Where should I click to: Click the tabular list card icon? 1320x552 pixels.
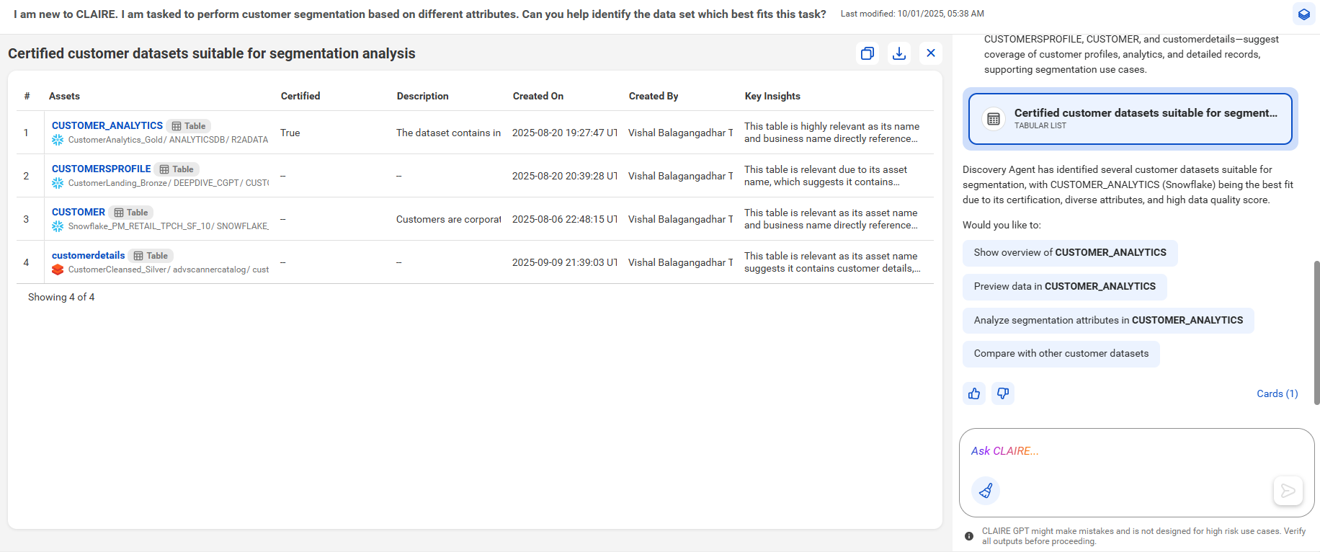(994, 119)
